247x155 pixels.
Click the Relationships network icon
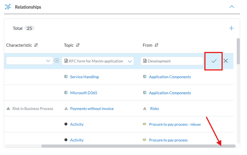[8, 7]
